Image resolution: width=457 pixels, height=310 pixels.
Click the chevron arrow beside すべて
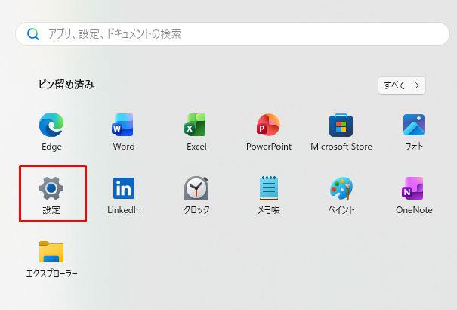pyautogui.click(x=416, y=85)
